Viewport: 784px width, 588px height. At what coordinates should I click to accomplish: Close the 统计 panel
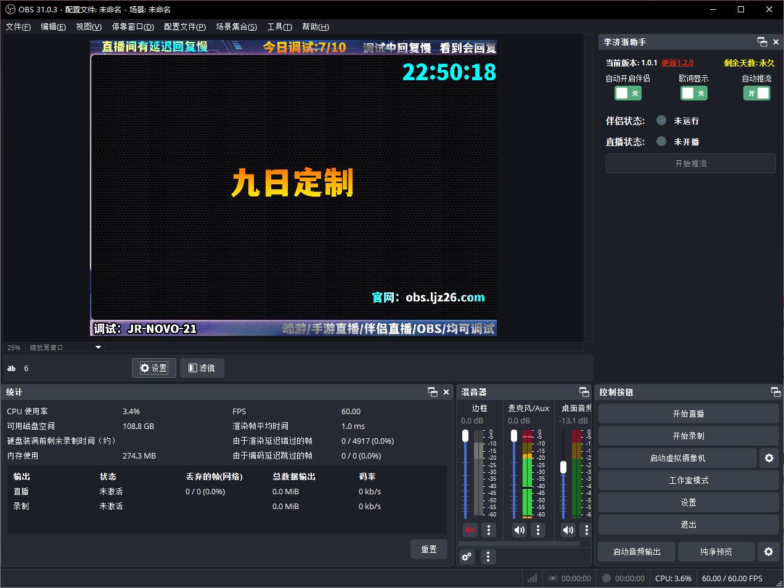(x=446, y=392)
